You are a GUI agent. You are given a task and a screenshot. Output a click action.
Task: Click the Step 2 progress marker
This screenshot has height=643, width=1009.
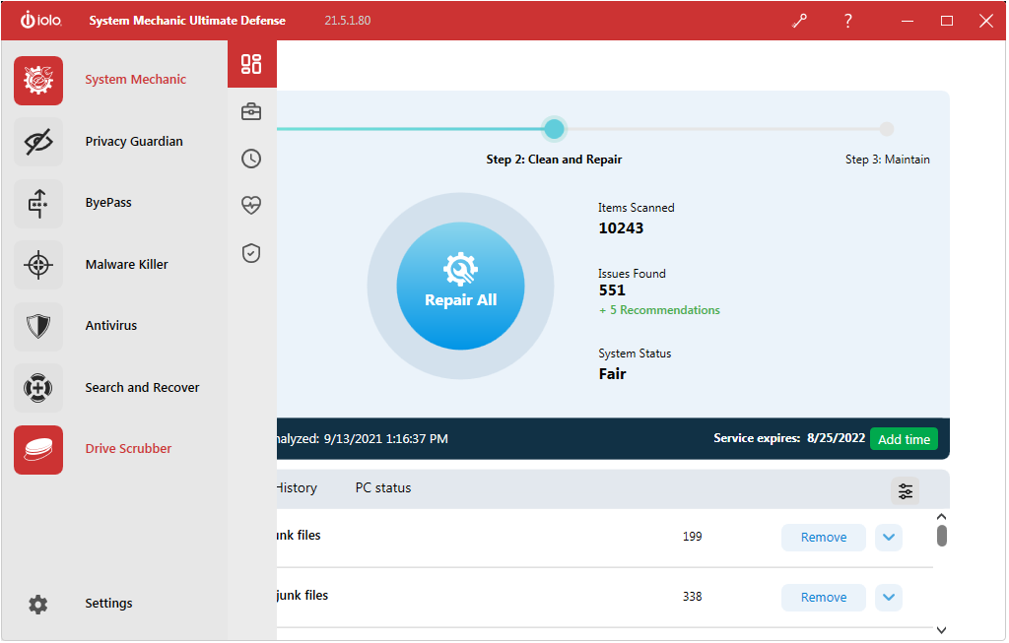coord(554,129)
